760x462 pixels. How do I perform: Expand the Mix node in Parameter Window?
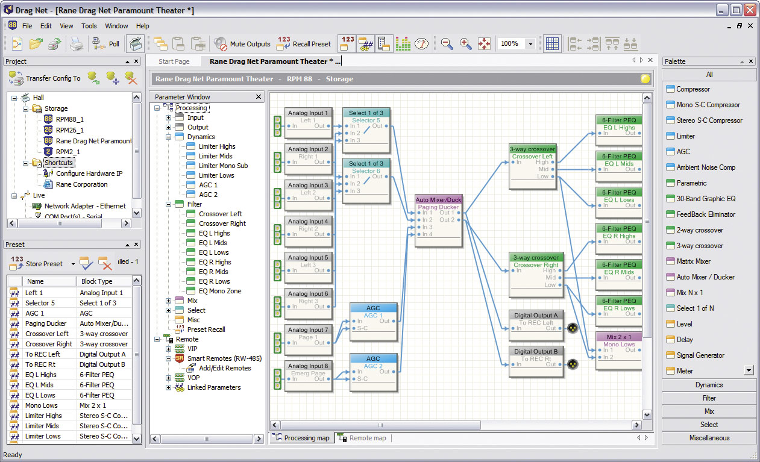pos(169,301)
